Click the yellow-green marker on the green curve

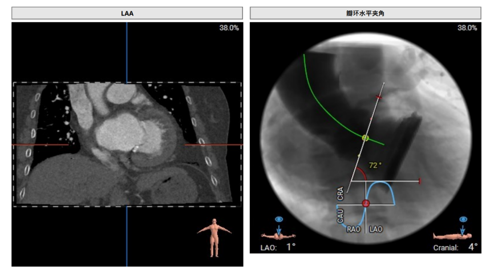pos(365,138)
